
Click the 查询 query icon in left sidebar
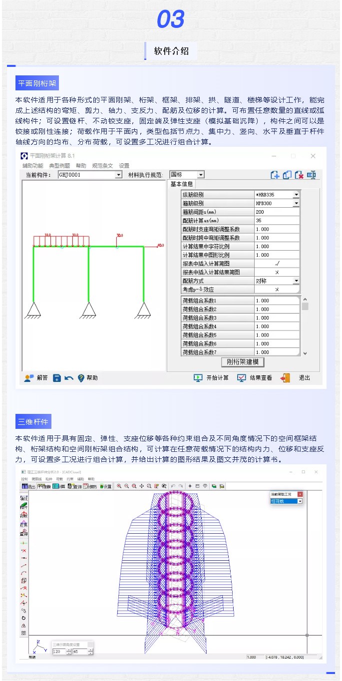click(23, 533)
